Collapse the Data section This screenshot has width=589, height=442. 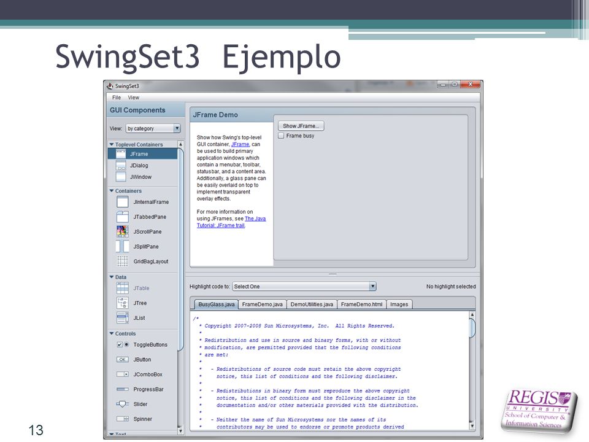coord(112,277)
